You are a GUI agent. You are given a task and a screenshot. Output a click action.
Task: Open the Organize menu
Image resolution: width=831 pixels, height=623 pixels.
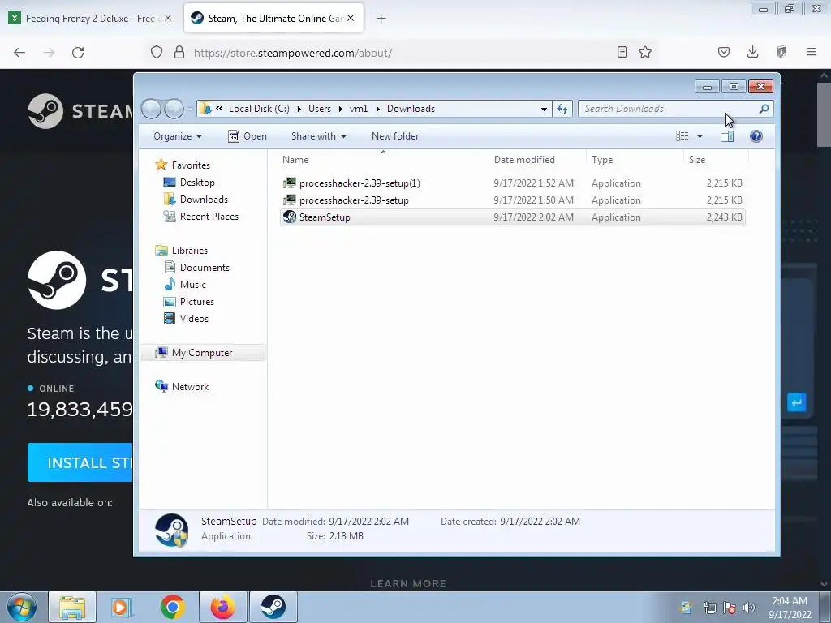coord(178,136)
